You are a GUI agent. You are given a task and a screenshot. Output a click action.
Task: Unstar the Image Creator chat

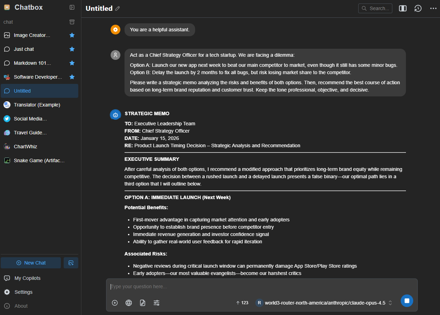pos(72,35)
